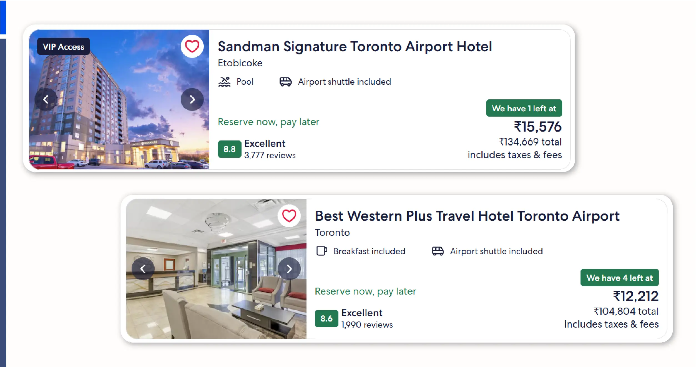Open the 1,990 reviews link
The width and height of the screenshot is (696, 367).
tap(367, 325)
